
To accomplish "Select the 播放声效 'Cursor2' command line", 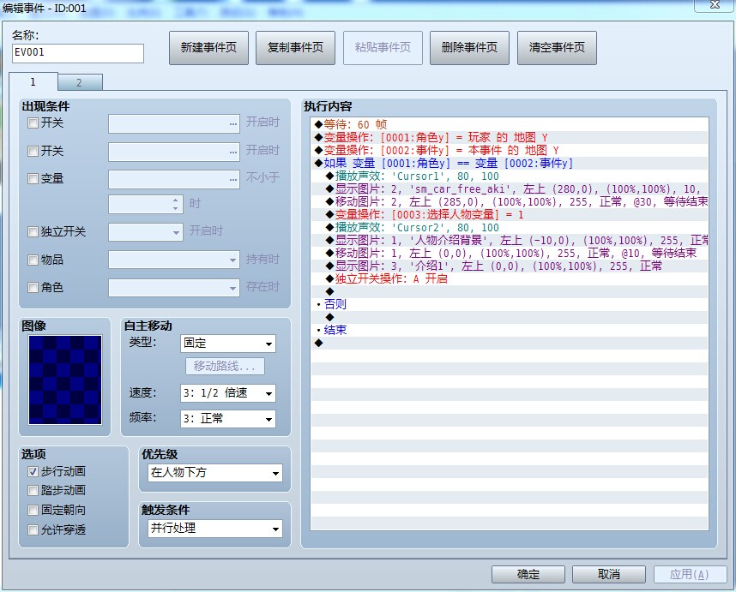I will point(510,227).
